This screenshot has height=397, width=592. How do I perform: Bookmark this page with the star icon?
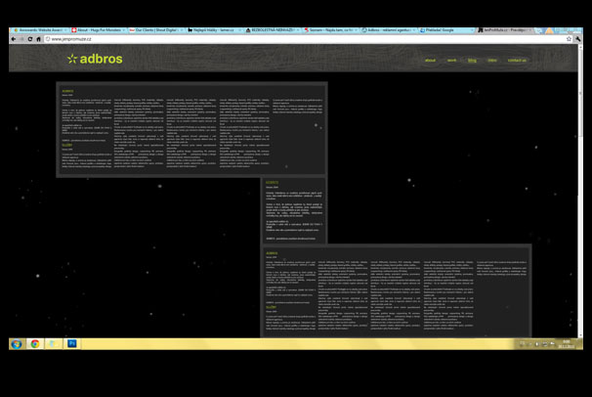[570, 39]
